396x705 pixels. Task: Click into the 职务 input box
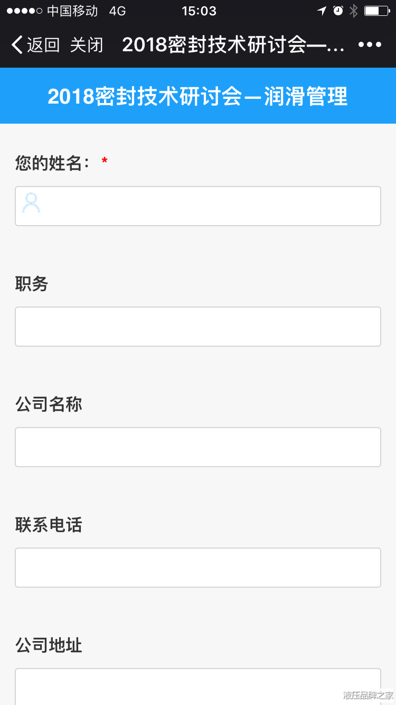pos(198,327)
